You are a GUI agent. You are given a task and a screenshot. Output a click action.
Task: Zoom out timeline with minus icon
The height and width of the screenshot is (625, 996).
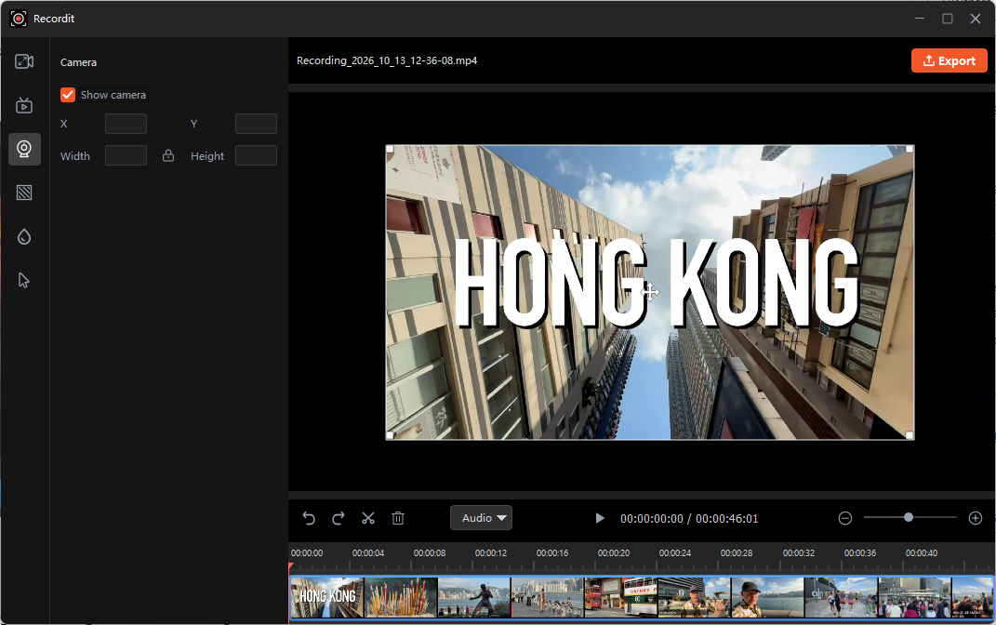click(844, 518)
